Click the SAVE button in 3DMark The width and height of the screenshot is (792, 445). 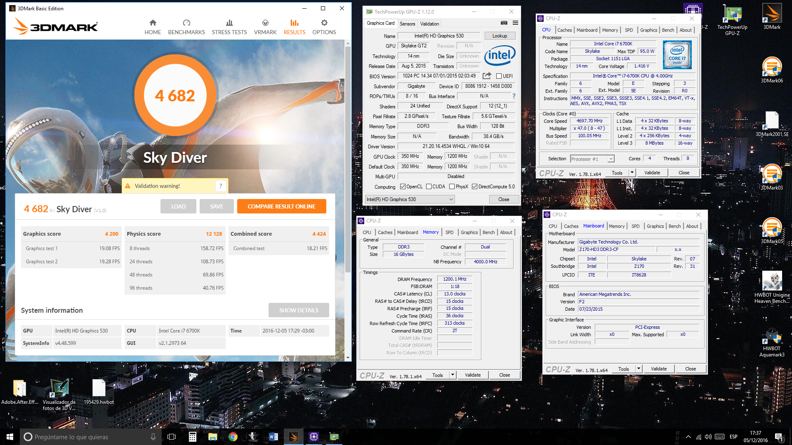217,206
